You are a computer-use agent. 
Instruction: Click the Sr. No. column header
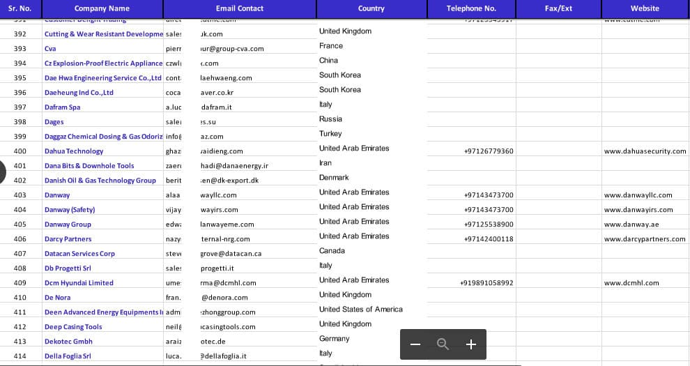[x=20, y=8]
